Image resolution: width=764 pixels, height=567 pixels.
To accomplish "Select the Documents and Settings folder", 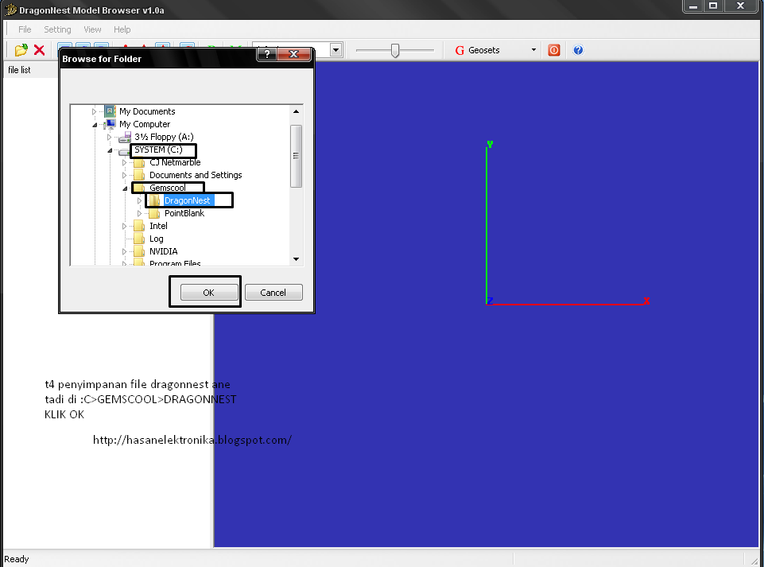I will (196, 175).
